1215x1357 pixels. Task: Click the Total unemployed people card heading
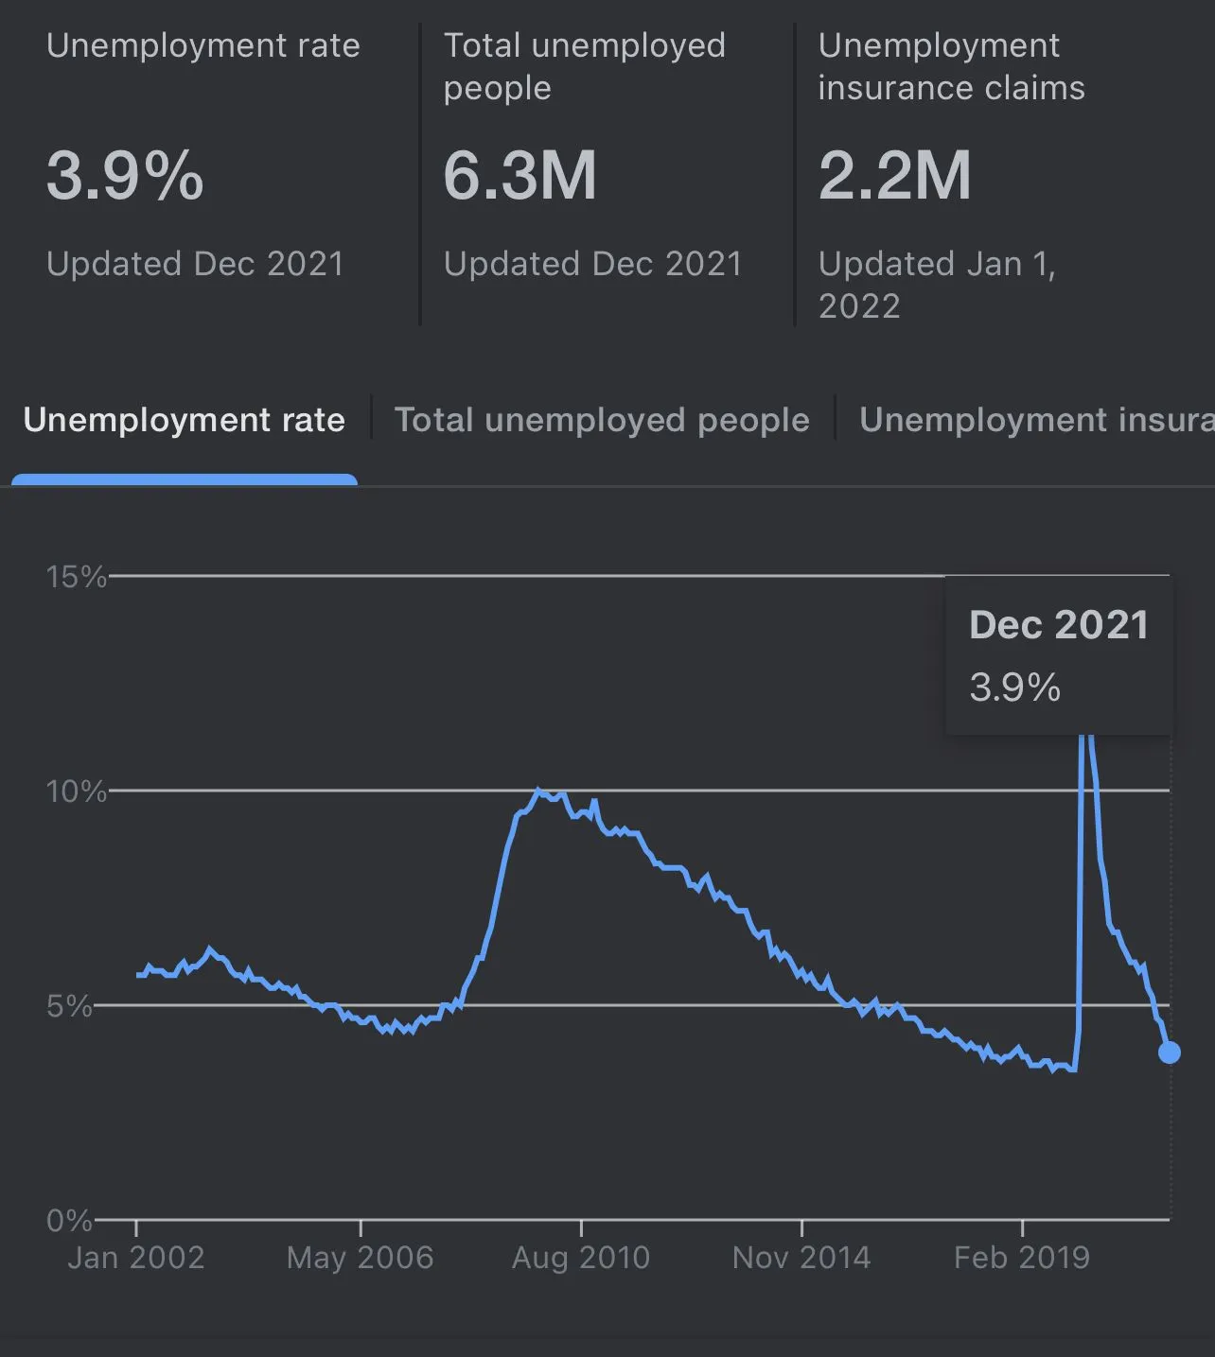584,66
